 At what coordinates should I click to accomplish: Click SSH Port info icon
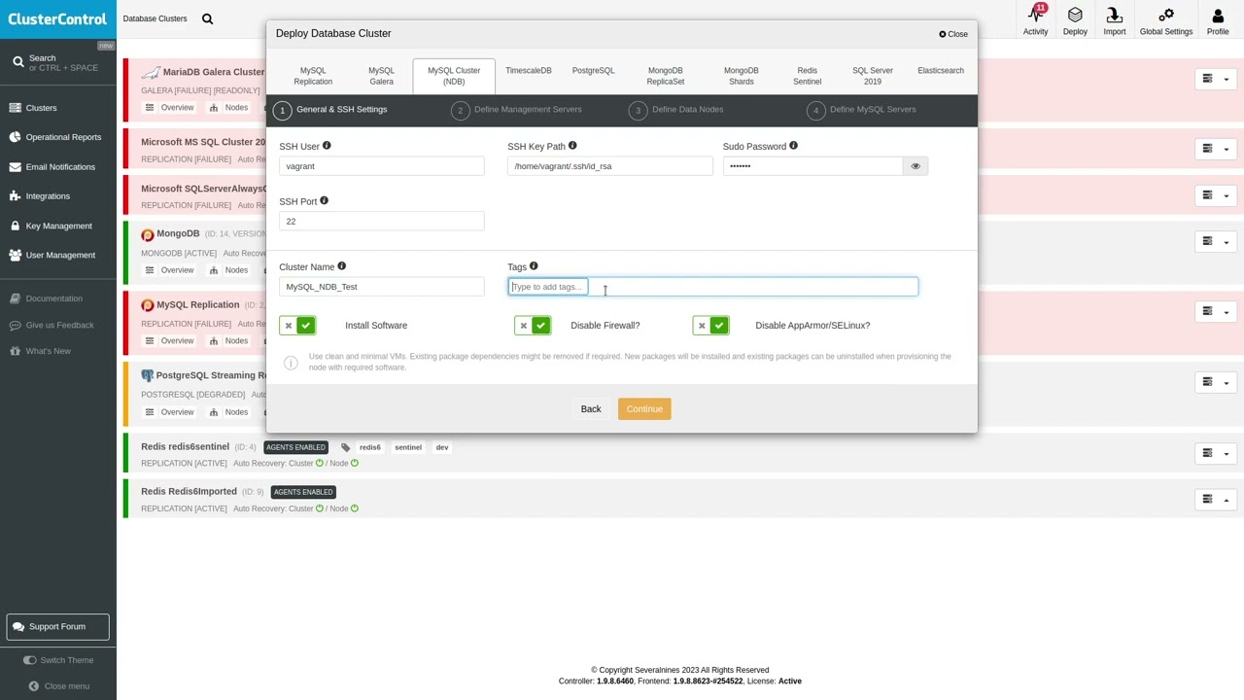[324, 201]
